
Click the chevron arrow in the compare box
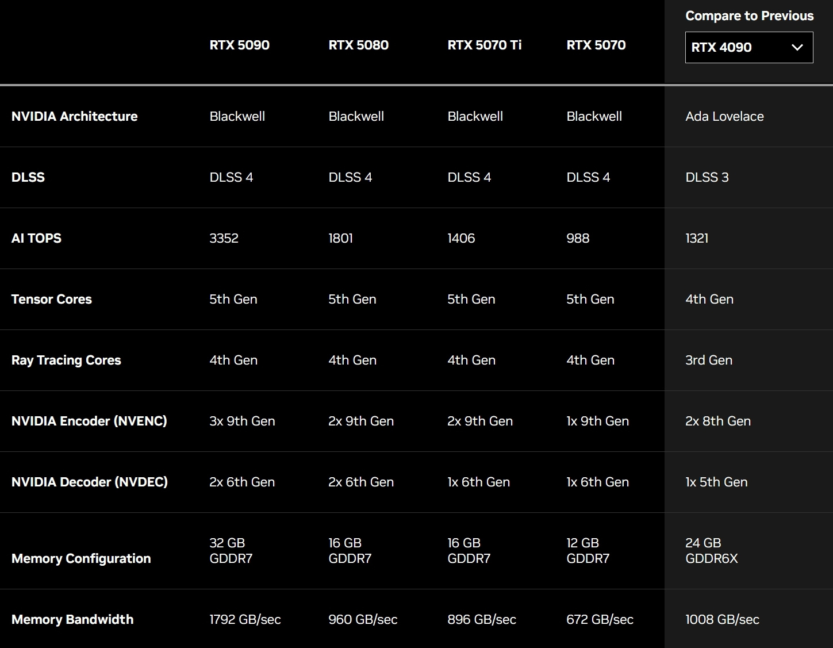[797, 47]
